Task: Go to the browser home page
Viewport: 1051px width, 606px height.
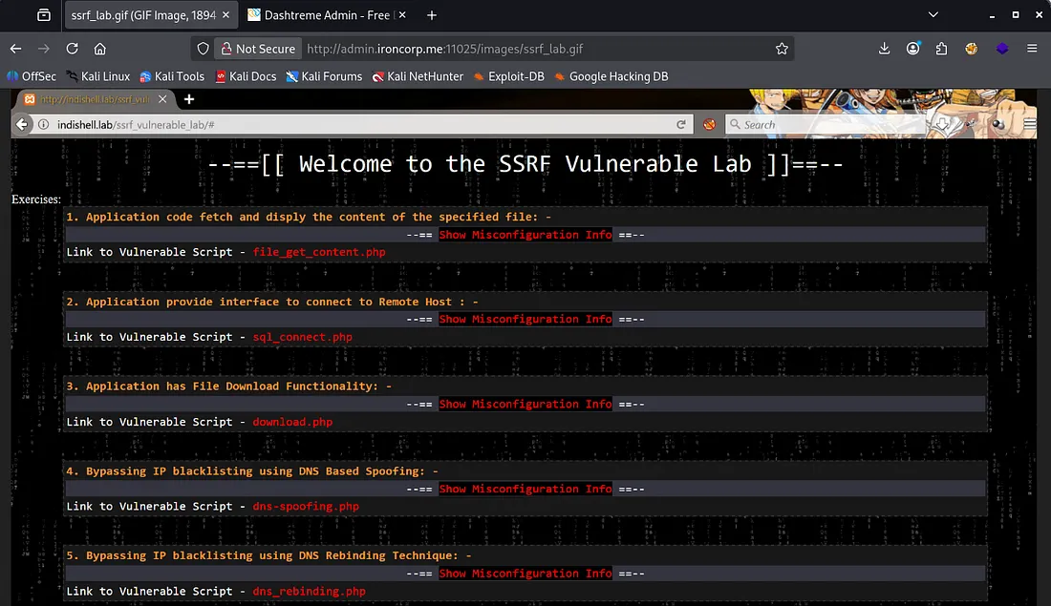Action: pos(99,49)
